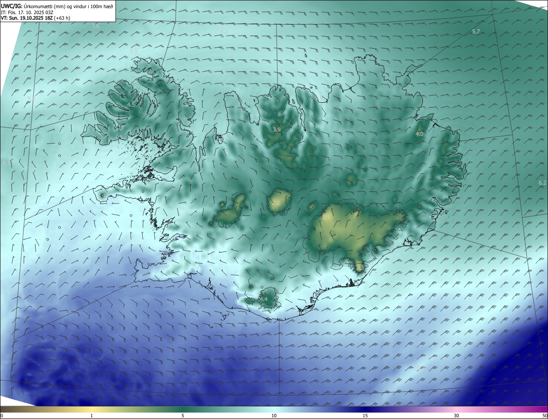Screen dimensions: 548x419
Task: Click the 2.1 value on the large glacier
Action: 326,218
